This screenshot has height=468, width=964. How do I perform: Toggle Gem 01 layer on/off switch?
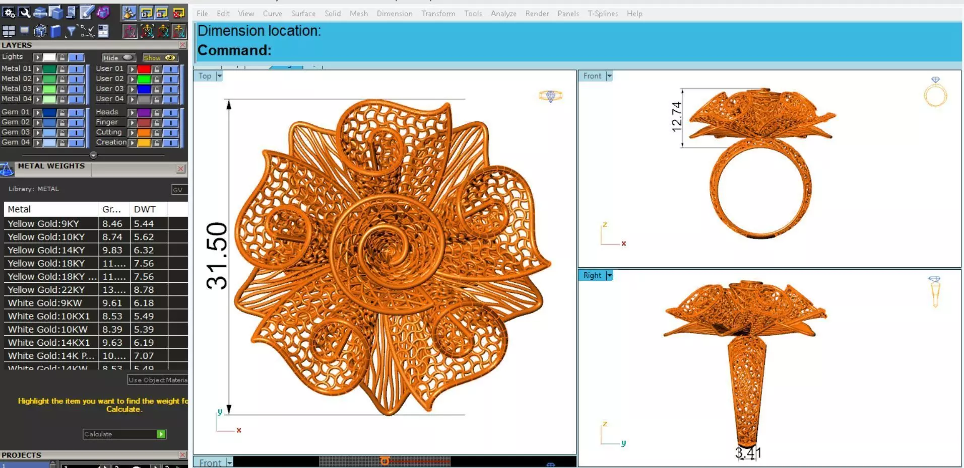[76, 113]
